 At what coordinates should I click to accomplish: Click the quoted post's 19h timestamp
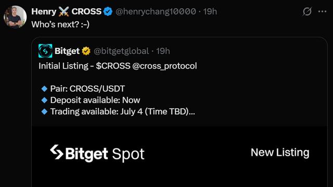(163, 51)
